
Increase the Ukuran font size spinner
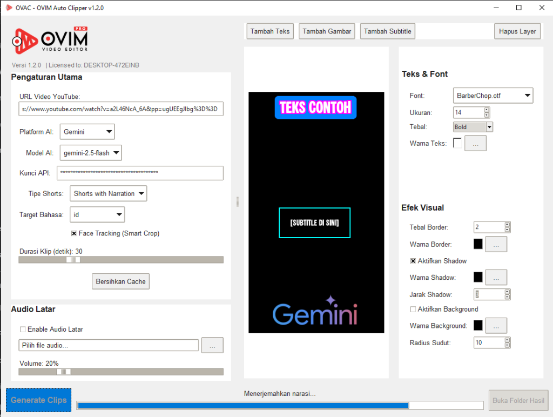tap(487, 110)
